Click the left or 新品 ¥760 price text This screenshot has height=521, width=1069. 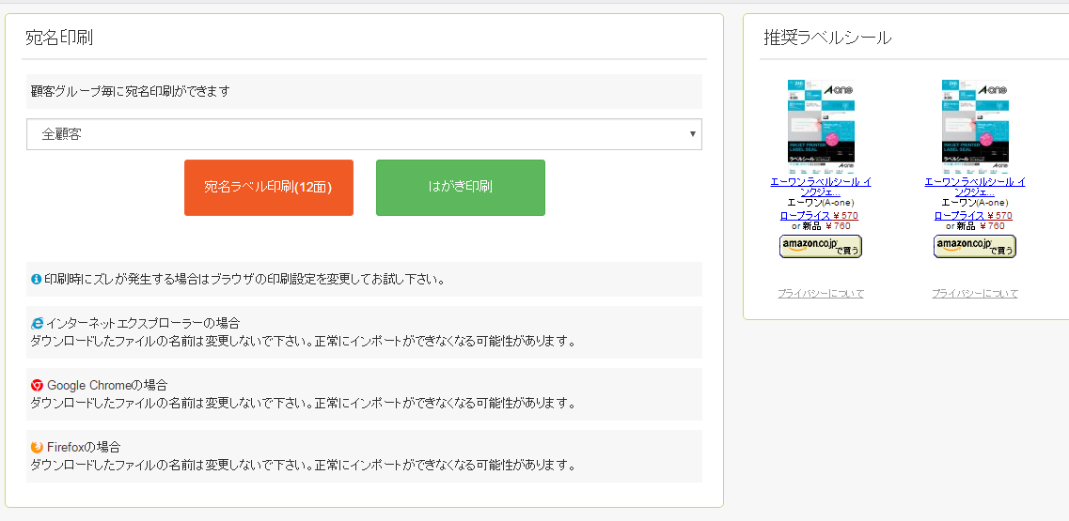[x=821, y=226]
